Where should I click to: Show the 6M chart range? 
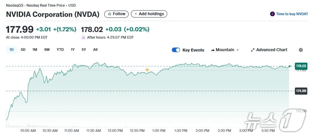pyautogui.click(x=47, y=50)
